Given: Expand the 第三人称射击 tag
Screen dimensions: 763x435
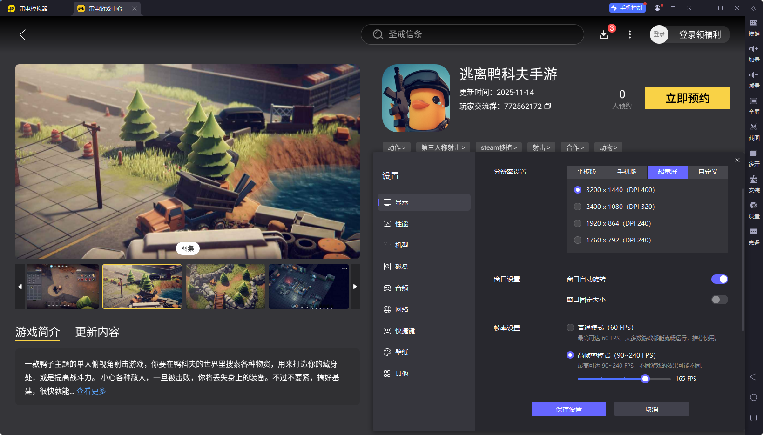Looking at the screenshot, I should click(443, 147).
